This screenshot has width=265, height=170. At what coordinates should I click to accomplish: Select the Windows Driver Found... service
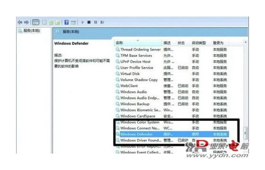pos(141,140)
